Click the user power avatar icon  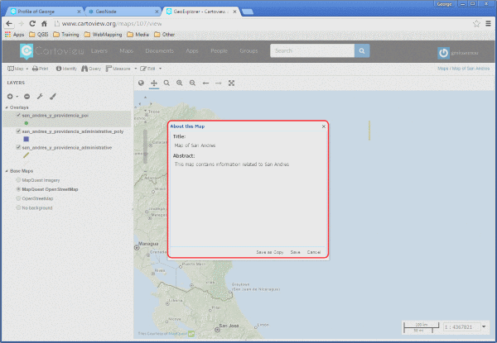(443, 53)
